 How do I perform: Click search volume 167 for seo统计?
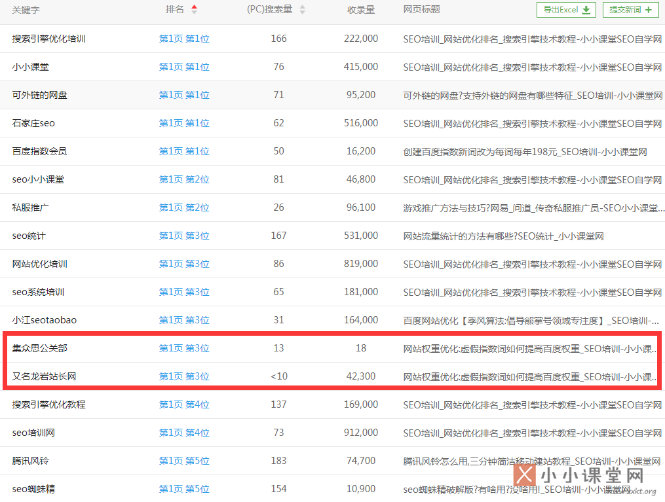278,236
